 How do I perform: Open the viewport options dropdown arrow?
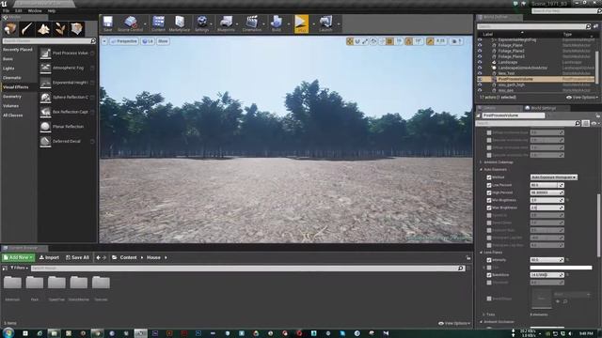pyautogui.click(x=104, y=41)
